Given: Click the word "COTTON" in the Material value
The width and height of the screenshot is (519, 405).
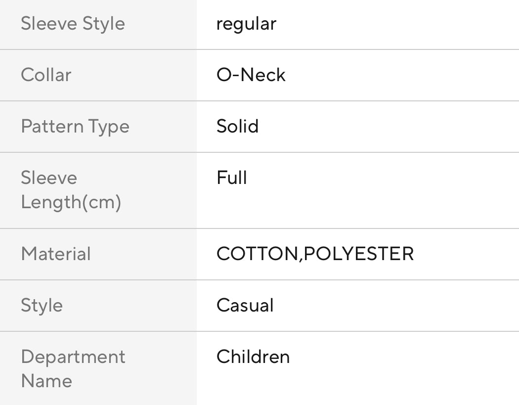Looking at the screenshot, I should click(257, 254).
